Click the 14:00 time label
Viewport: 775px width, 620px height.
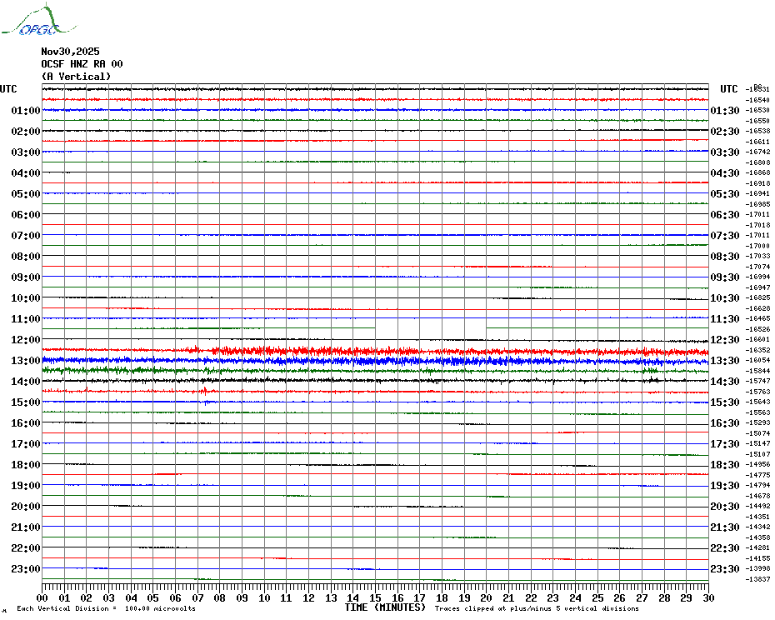click(26, 381)
